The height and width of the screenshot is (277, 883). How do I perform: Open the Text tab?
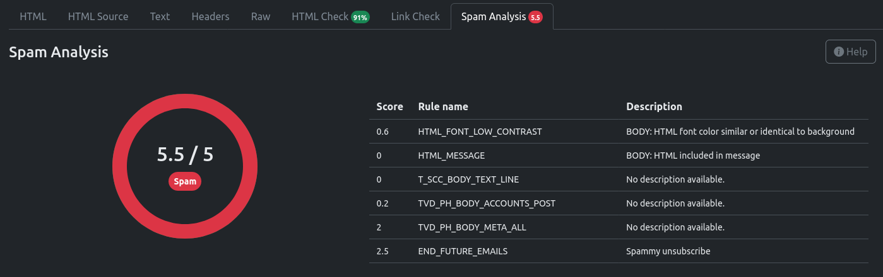pyautogui.click(x=160, y=16)
